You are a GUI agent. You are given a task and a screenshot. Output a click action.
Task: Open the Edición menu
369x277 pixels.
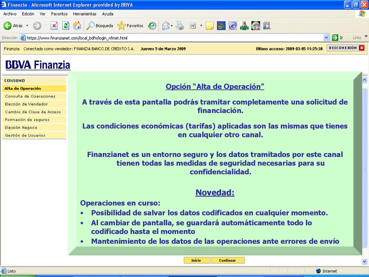(x=28, y=14)
